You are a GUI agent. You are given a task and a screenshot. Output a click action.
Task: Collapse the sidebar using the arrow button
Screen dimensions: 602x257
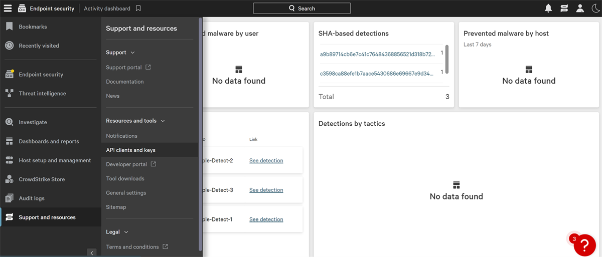91,253
